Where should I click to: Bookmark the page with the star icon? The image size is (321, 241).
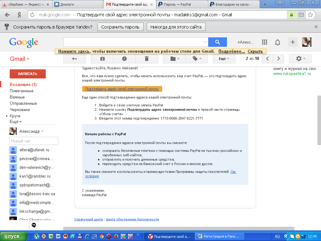coord(310,15)
